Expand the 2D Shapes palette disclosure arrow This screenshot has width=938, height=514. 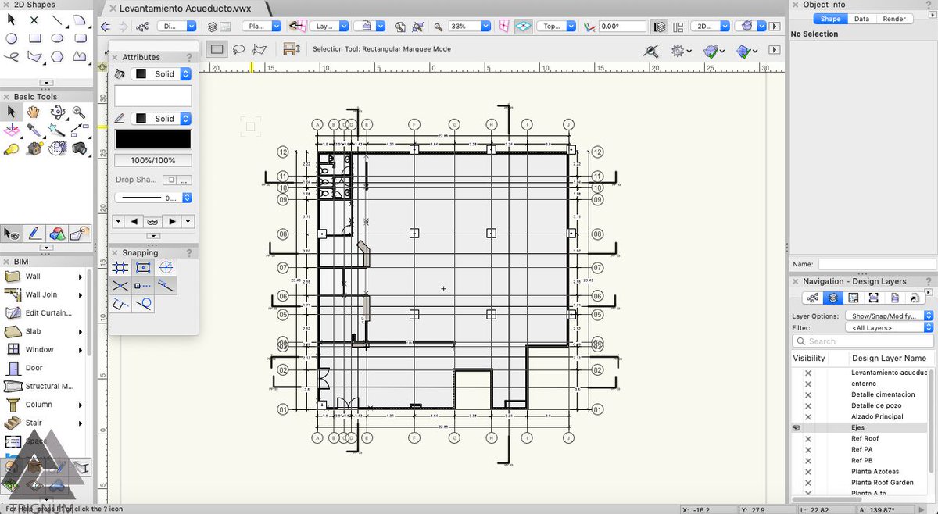(46, 82)
